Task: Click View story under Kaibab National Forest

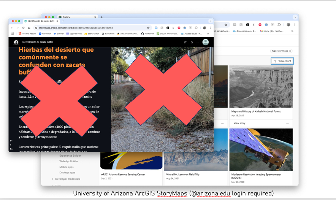Action: tap(239, 123)
